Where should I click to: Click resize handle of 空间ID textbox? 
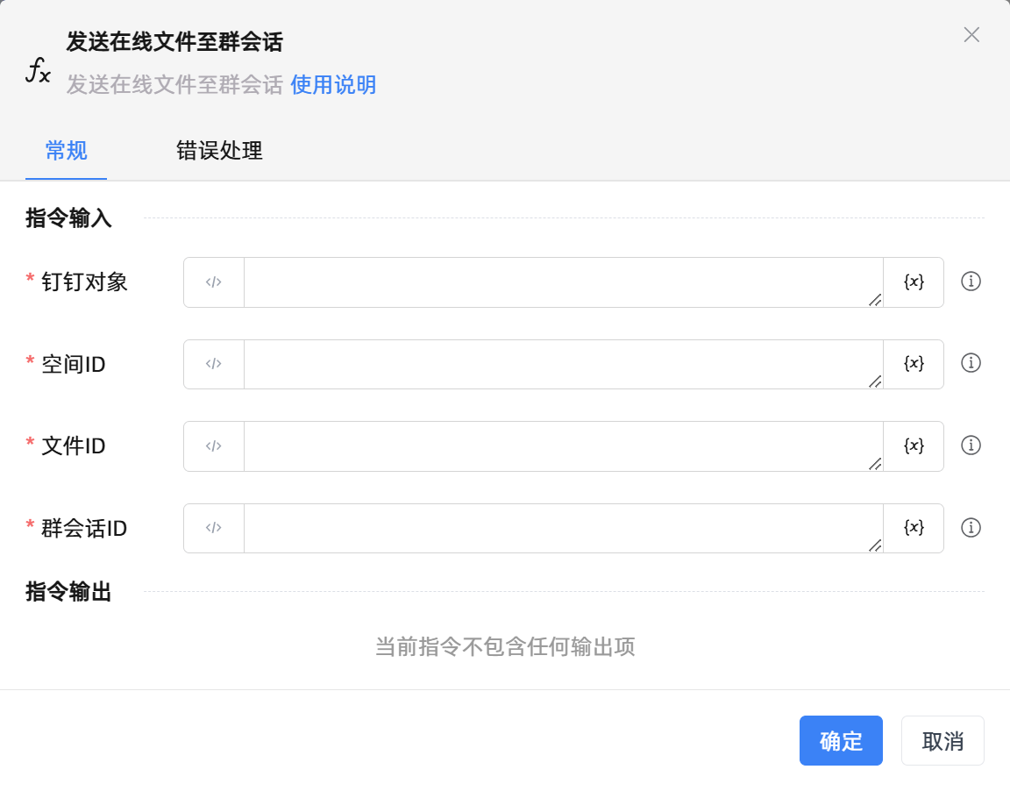[875, 381]
